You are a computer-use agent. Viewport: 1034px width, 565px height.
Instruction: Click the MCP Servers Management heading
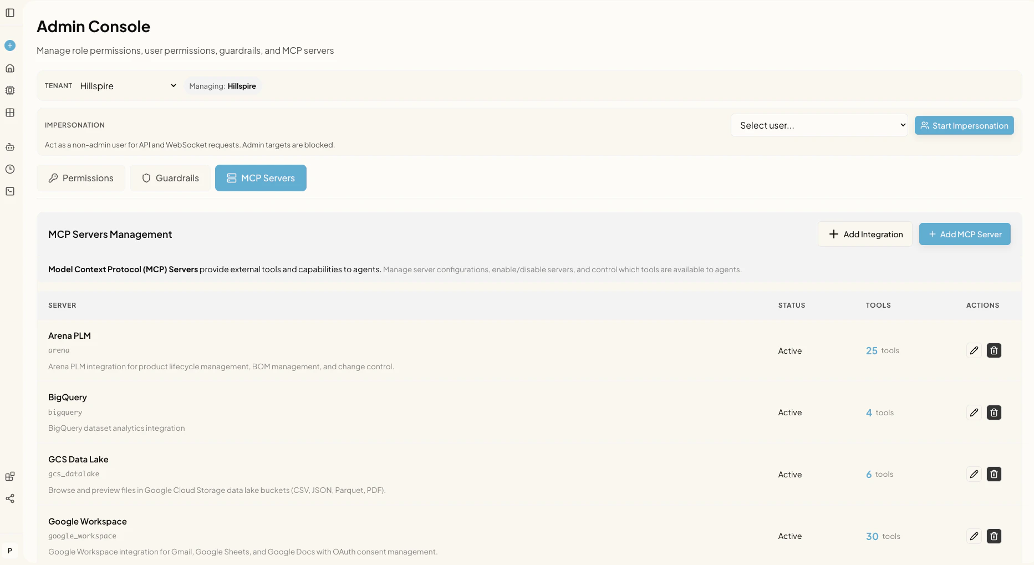click(110, 235)
